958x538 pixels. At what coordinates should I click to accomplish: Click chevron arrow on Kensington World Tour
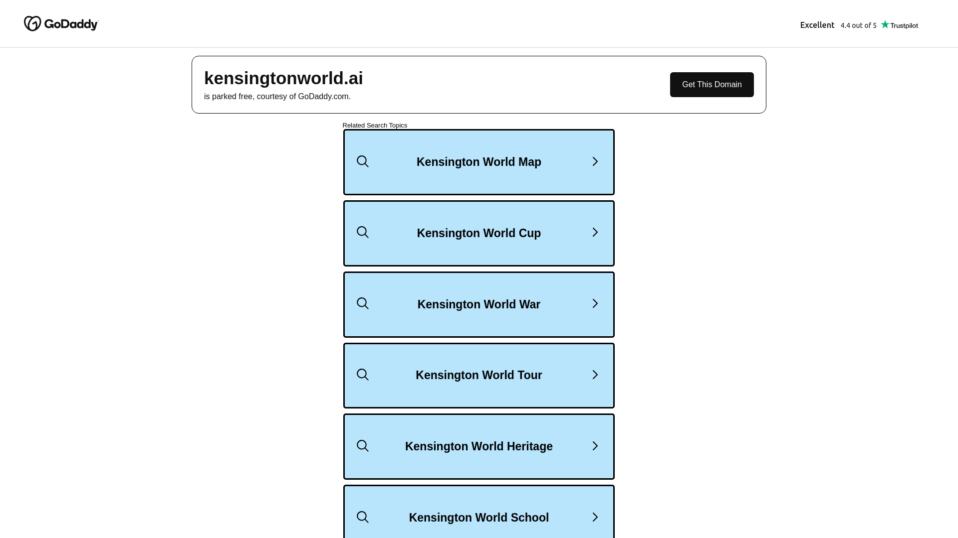[595, 375]
